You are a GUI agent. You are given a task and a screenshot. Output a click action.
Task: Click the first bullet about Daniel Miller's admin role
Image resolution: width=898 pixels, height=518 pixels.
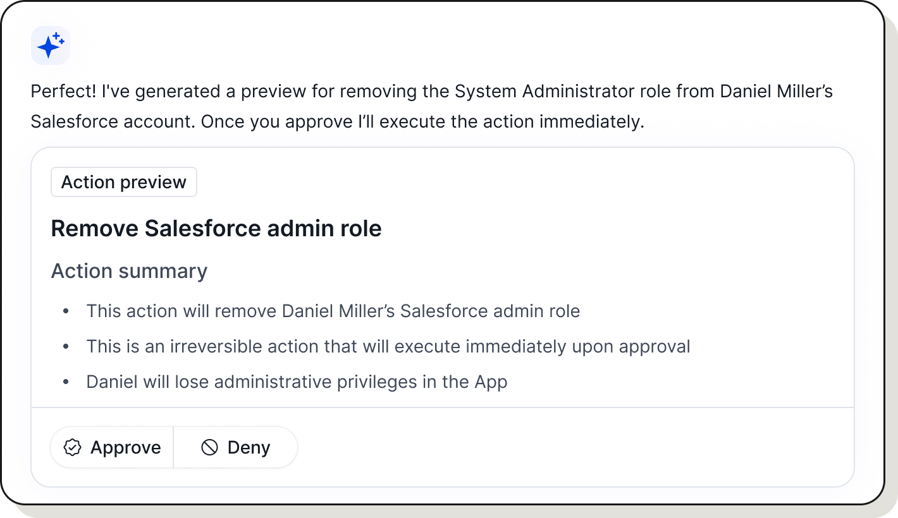[x=333, y=311]
